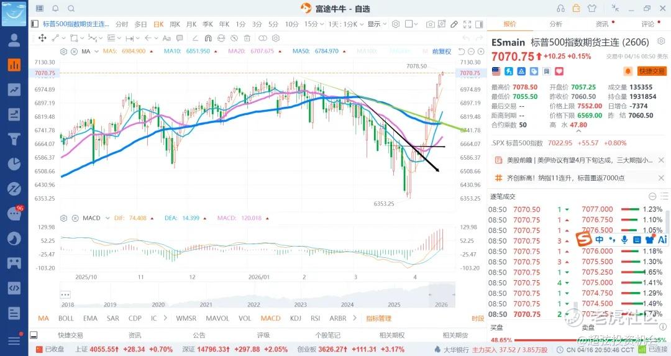Viewport: 671px width, 356px height.
Task: Select the 月K chart period
Action: [x=191, y=24]
